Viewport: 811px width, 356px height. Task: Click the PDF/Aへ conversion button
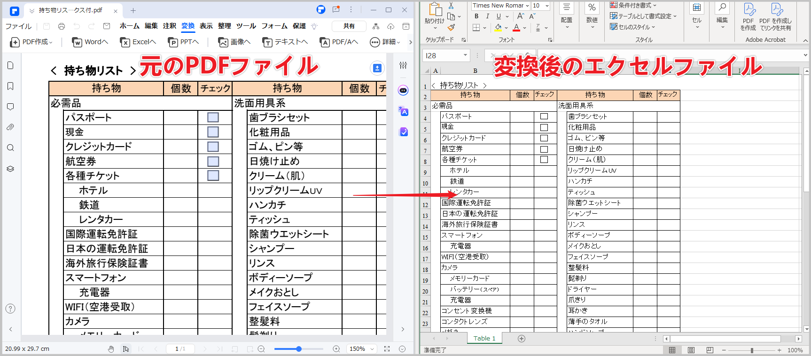(x=339, y=42)
